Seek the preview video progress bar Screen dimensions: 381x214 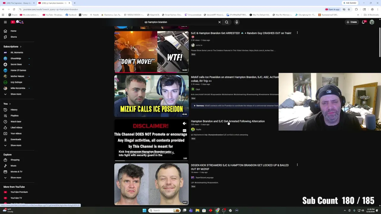[151, 160]
